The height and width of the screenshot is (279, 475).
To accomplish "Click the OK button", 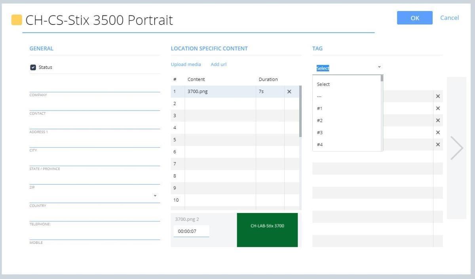I will coord(414,18).
